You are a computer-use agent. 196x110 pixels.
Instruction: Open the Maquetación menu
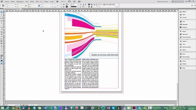click(x=20, y=2)
